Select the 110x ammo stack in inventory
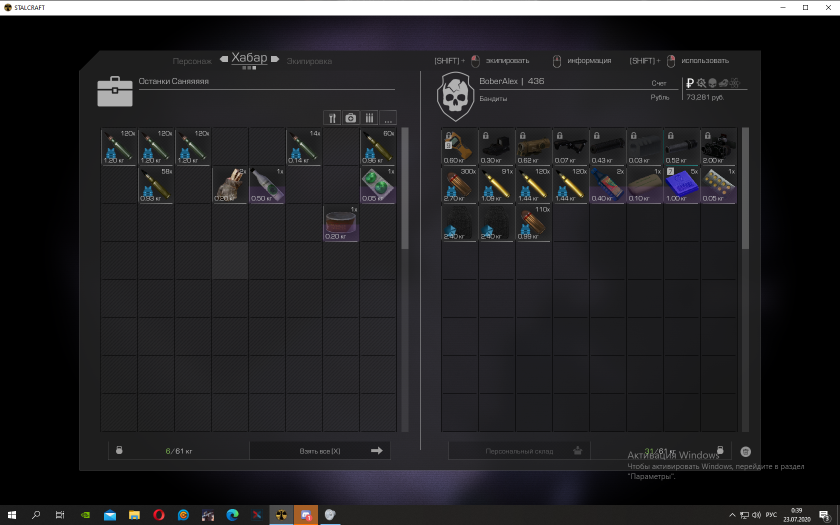This screenshot has height=525, width=840. (533, 222)
